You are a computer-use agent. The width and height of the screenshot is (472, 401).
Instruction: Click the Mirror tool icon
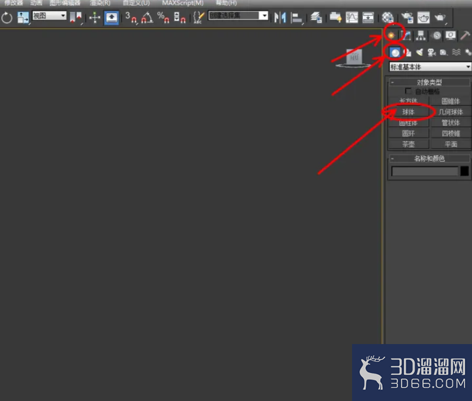280,17
